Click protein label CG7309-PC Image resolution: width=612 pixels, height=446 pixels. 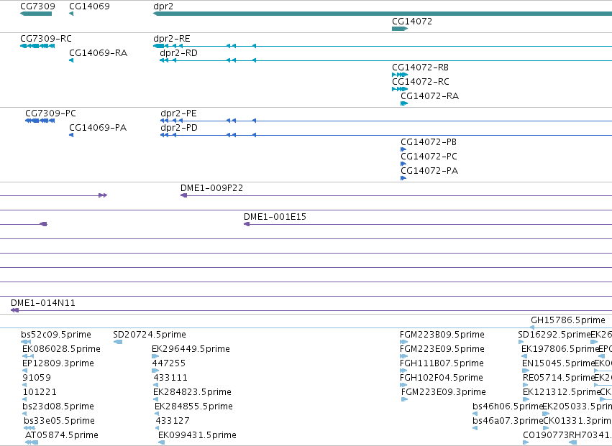pyautogui.click(x=51, y=113)
